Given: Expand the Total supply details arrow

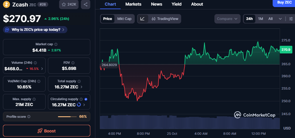Looking at the screenshot, I should 81,87.
